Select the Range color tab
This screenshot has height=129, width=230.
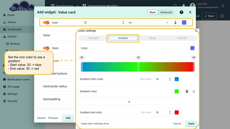[152, 38]
